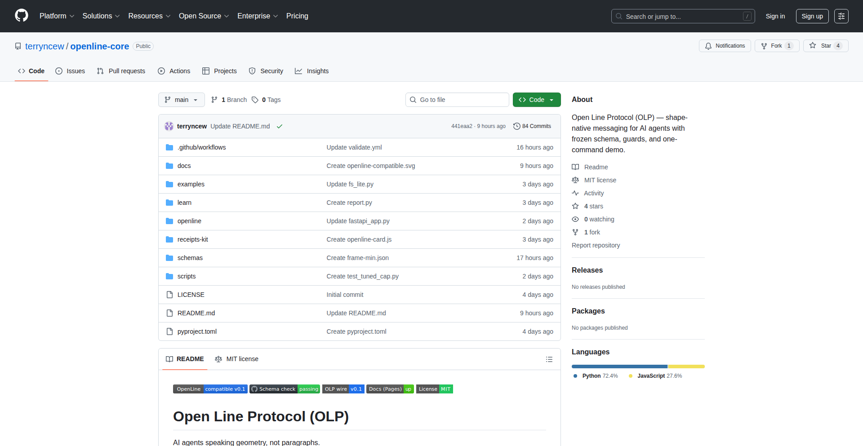863x446 pixels.
Task: Click the terryncew commit author avatar
Action: (169, 126)
